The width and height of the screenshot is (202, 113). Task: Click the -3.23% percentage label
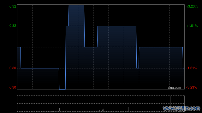pyautogui.click(x=192, y=87)
